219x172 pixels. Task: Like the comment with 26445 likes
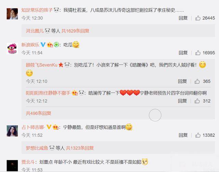198,18
